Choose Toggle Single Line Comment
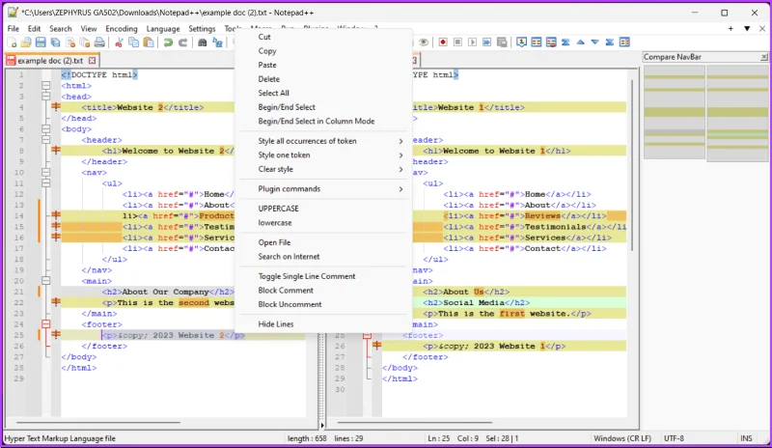772x448 pixels. 323,276
